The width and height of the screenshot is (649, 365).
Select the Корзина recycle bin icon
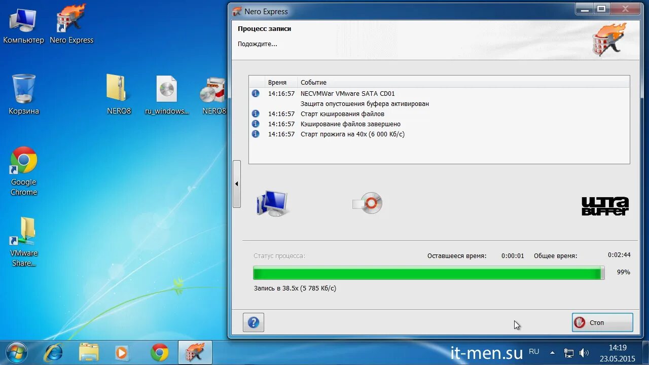[x=23, y=95]
